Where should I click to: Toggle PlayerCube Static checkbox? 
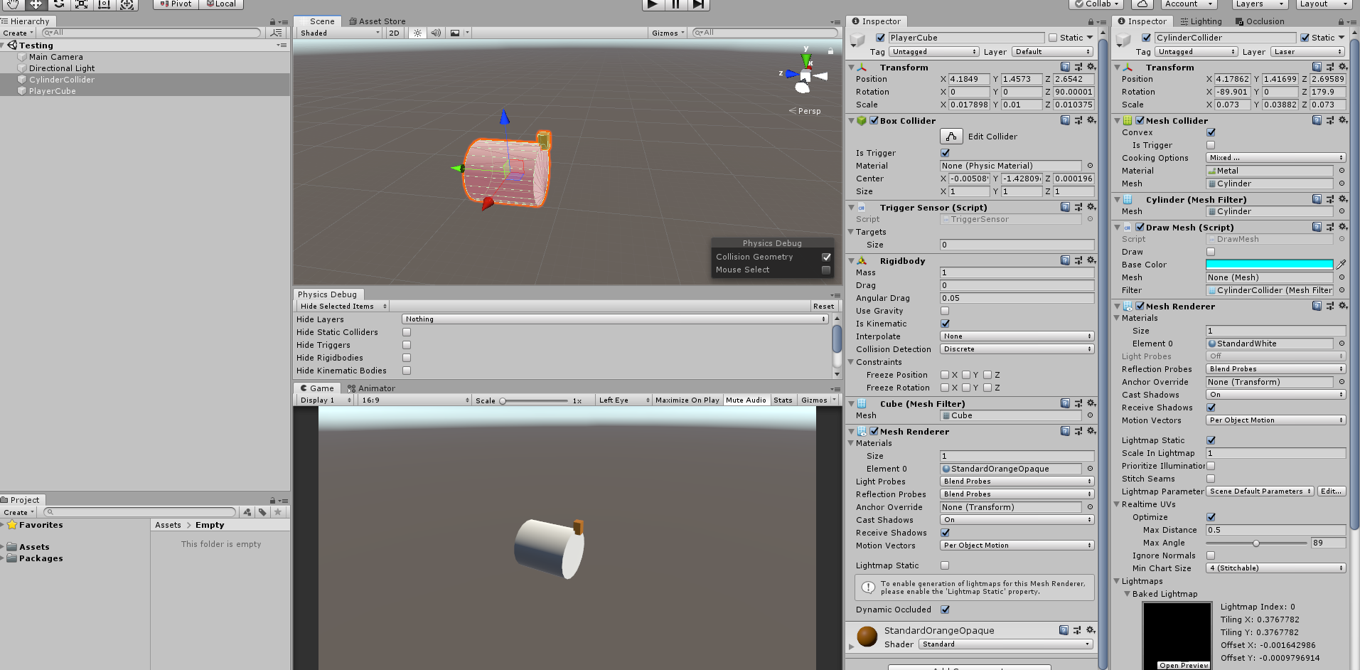coord(1053,38)
